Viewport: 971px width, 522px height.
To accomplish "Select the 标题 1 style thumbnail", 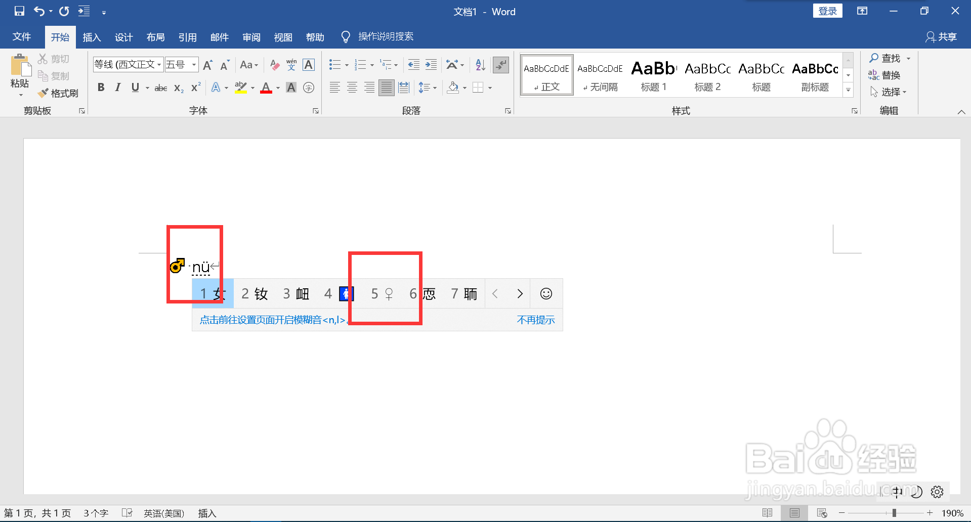I will pos(654,75).
